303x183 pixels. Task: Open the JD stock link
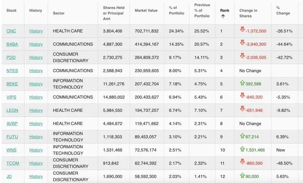pyautogui.click(x=9, y=176)
